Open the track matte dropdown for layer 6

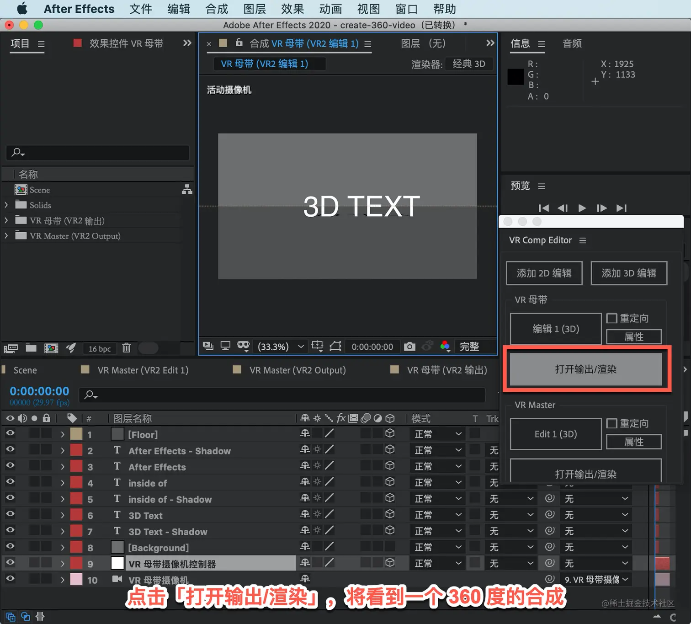[511, 515]
